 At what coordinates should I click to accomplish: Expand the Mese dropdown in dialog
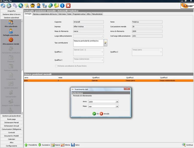tap(117, 106)
